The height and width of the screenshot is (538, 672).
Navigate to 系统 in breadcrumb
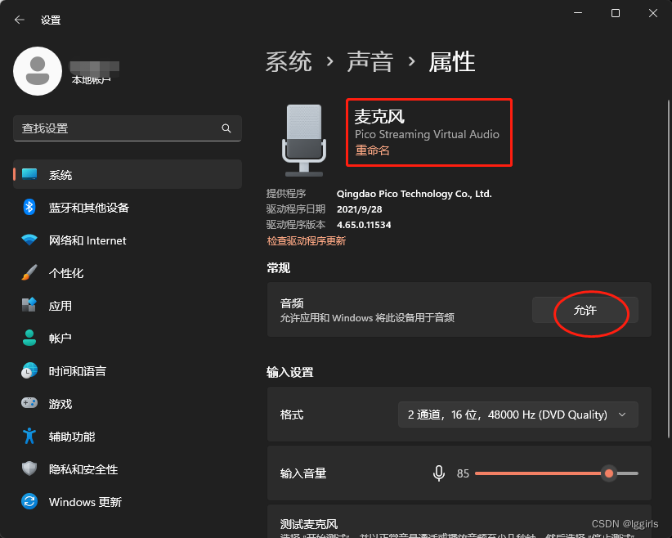[289, 61]
